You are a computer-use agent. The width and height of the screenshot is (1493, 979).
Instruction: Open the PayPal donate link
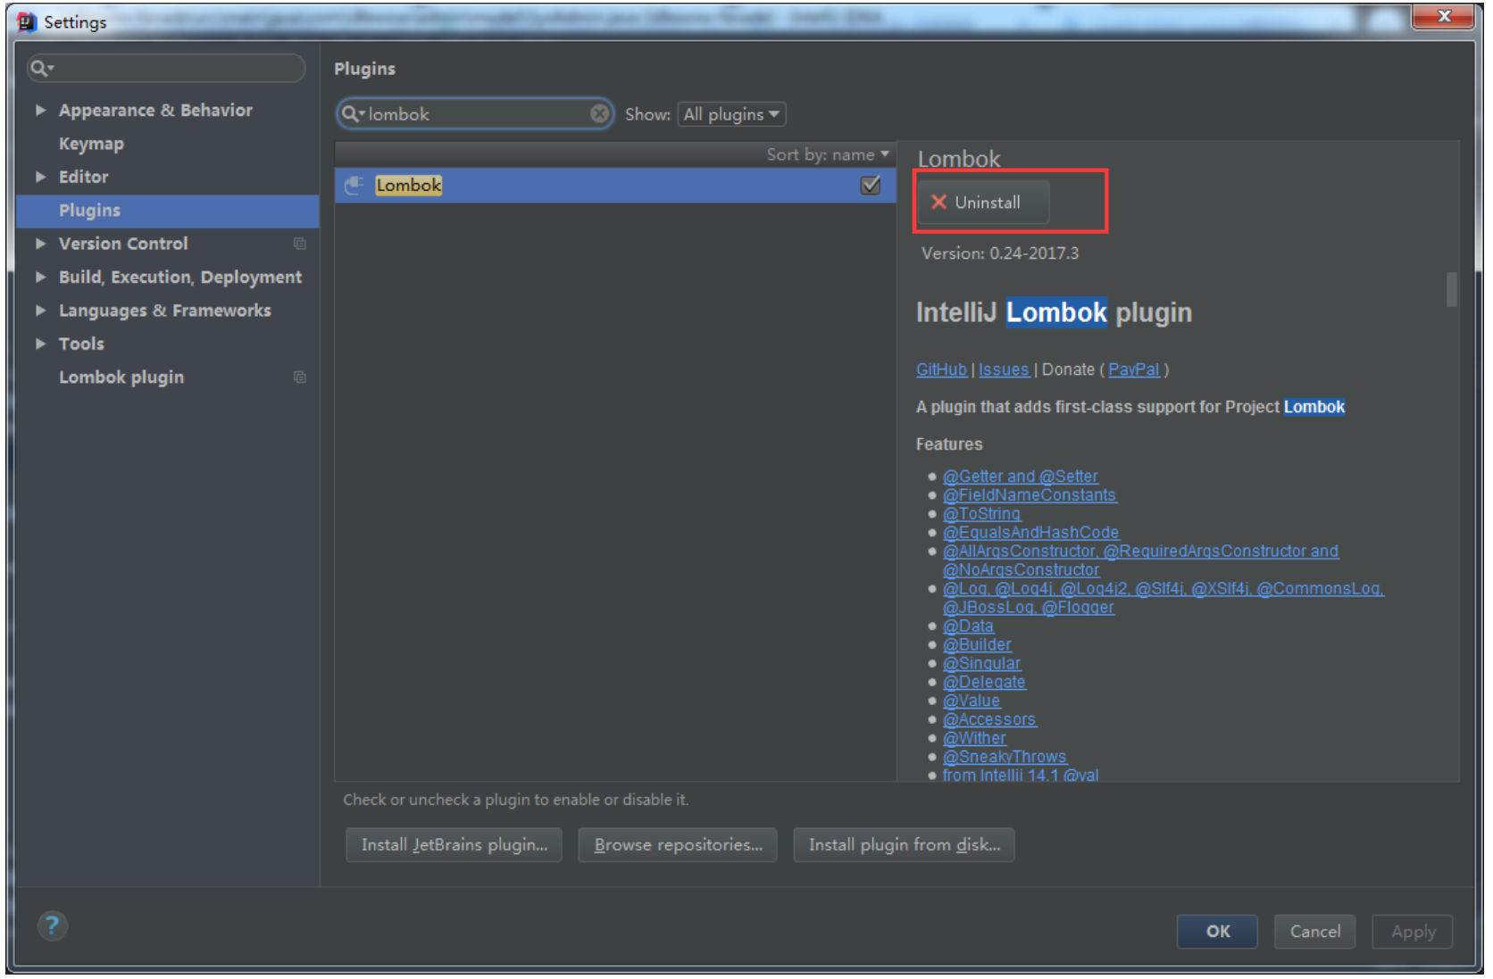pos(1134,369)
